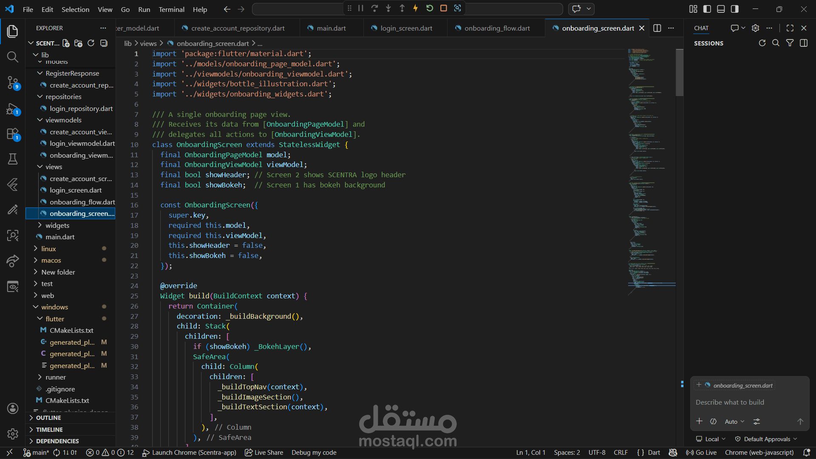The height and width of the screenshot is (459, 816).
Task: Open the Run and Debug view
Action: pos(12,109)
